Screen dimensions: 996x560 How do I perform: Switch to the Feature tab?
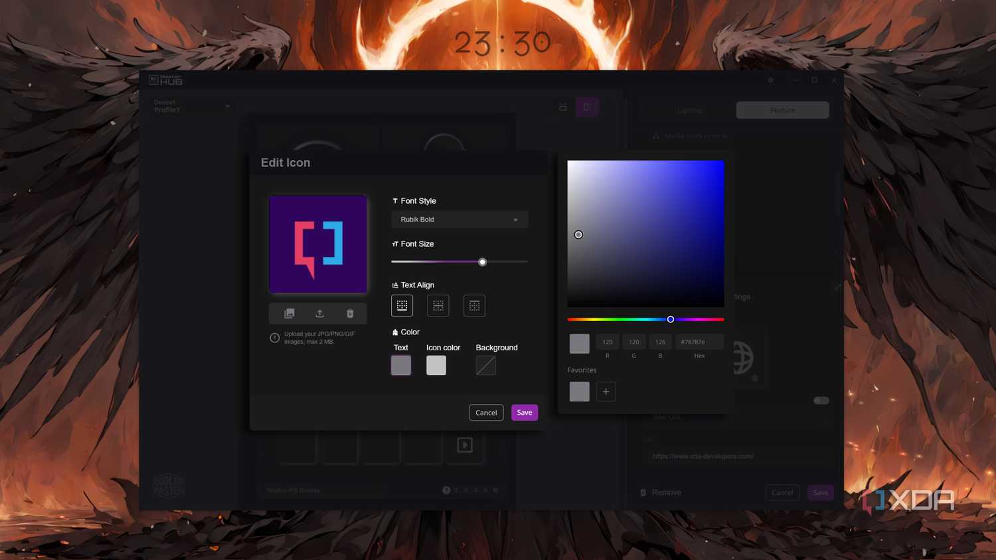[782, 110]
